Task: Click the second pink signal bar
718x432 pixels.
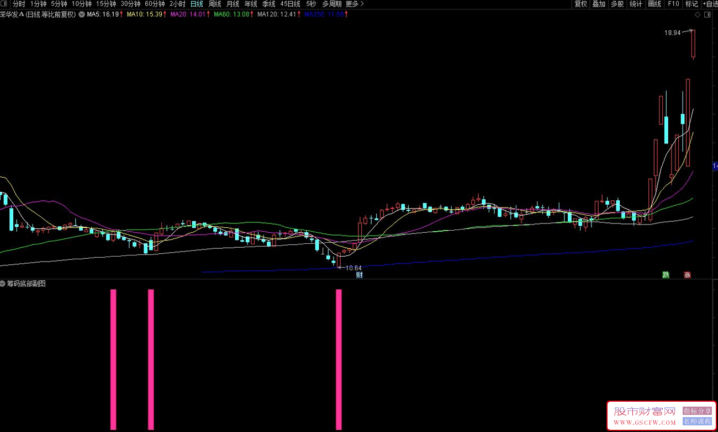Action: pyautogui.click(x=151, y=359)
